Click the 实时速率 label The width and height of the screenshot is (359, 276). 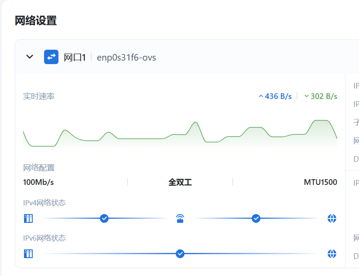(39, 96)
